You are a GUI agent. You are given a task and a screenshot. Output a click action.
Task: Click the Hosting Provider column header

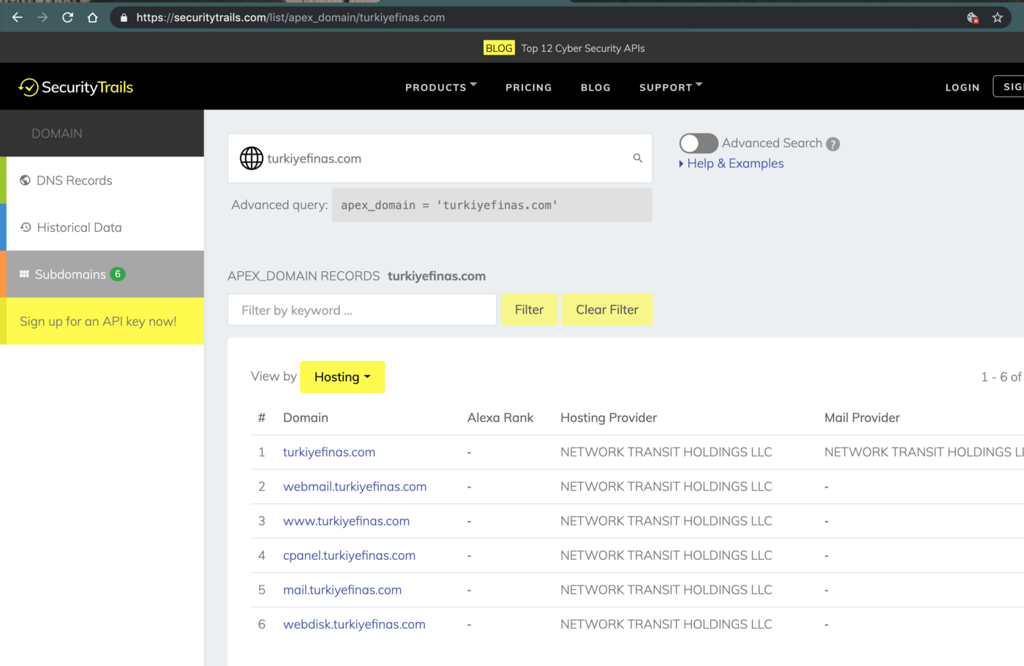tap(609, 417)
